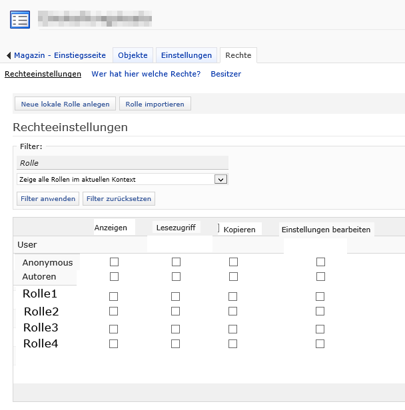Switch to the Objekte tab
The height and width of the screenshot is (410, 405).
[133, 55]
